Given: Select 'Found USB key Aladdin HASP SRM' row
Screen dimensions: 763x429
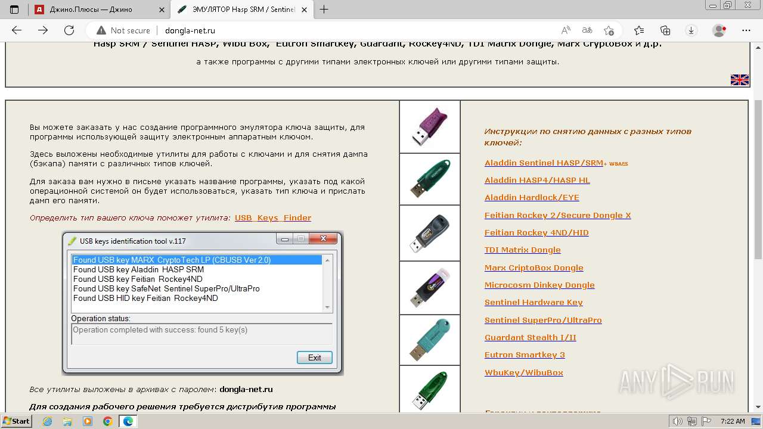Looking at the screenshot, I should tap(197, 269).
